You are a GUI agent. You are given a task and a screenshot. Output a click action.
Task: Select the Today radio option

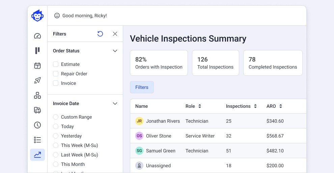pyautogui.click(x=56, y=126)
